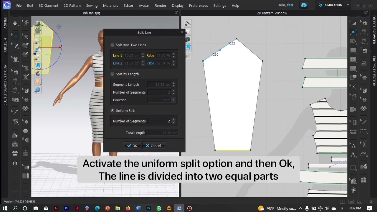Open Adobe Illustrator from the taskbar
The width and height of the screenshot is (377, 212).
pyautogui.click(x=56, y=208)
